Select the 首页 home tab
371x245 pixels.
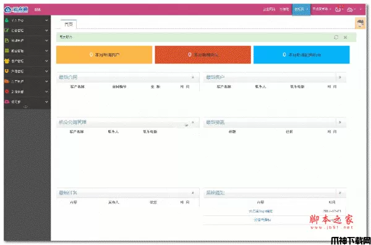click(x=69, y=24)
